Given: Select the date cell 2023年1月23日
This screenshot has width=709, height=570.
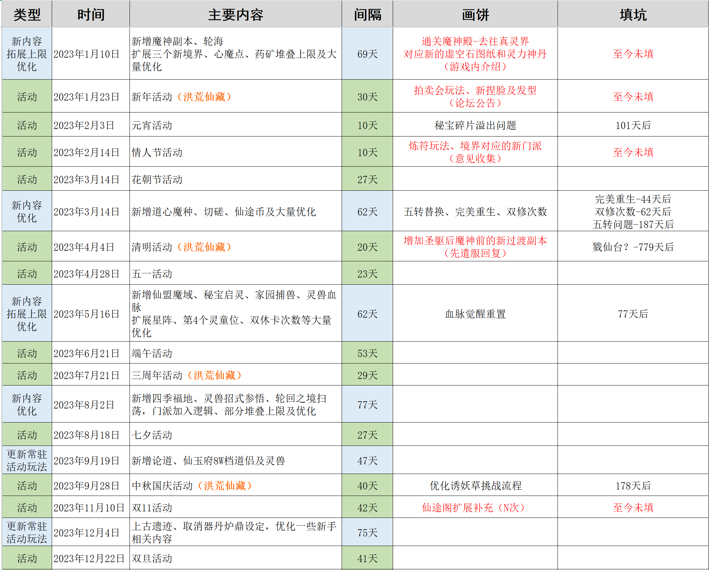Looking at the screenshot, I should click(x=91, y=96).
